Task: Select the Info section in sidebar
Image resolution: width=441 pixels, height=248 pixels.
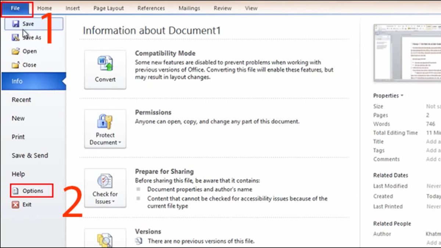Action: tap(33, 81)
